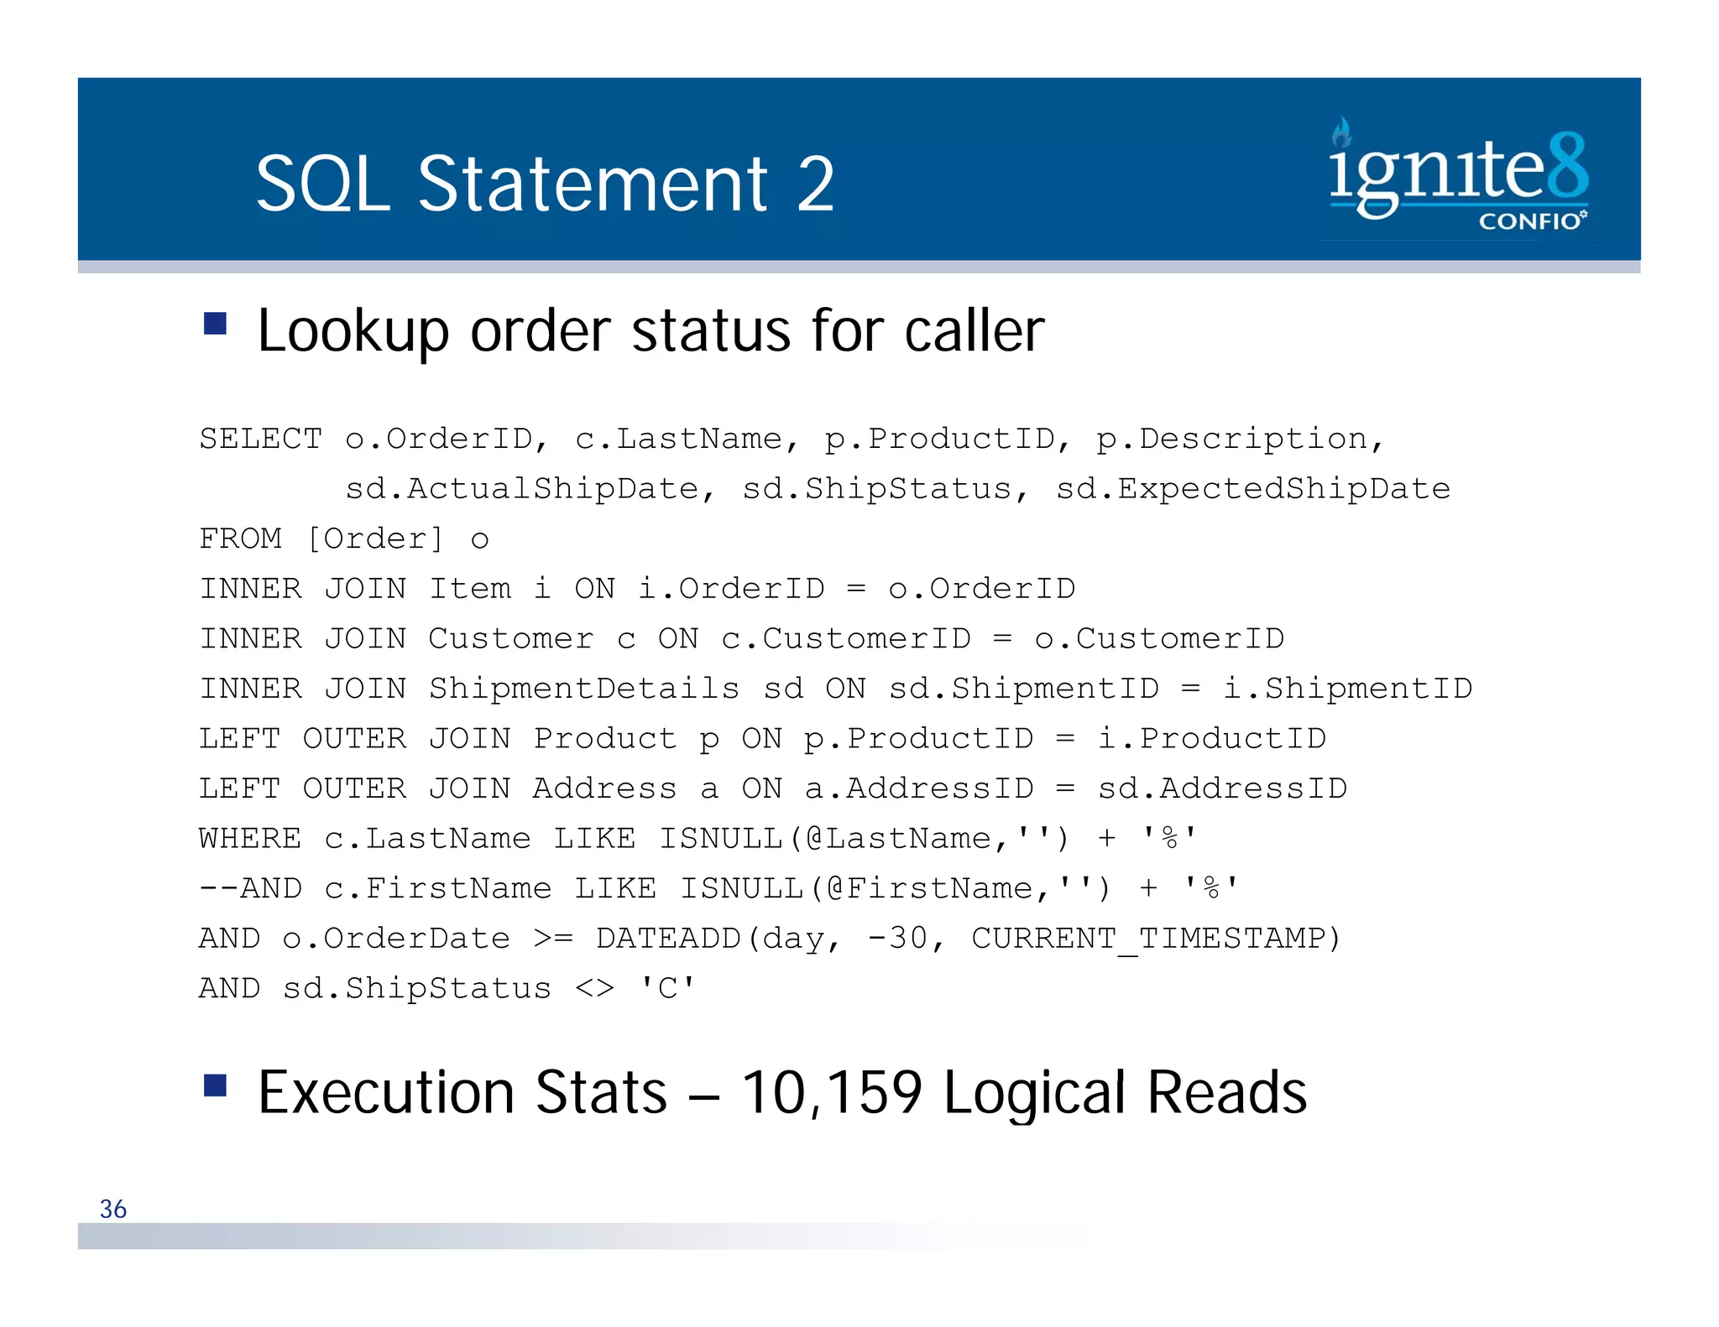The height and width of the screenshot is (1327, 1719).
Task: Click the blue bullet before Lookup order status
Action: coord(216,324)
